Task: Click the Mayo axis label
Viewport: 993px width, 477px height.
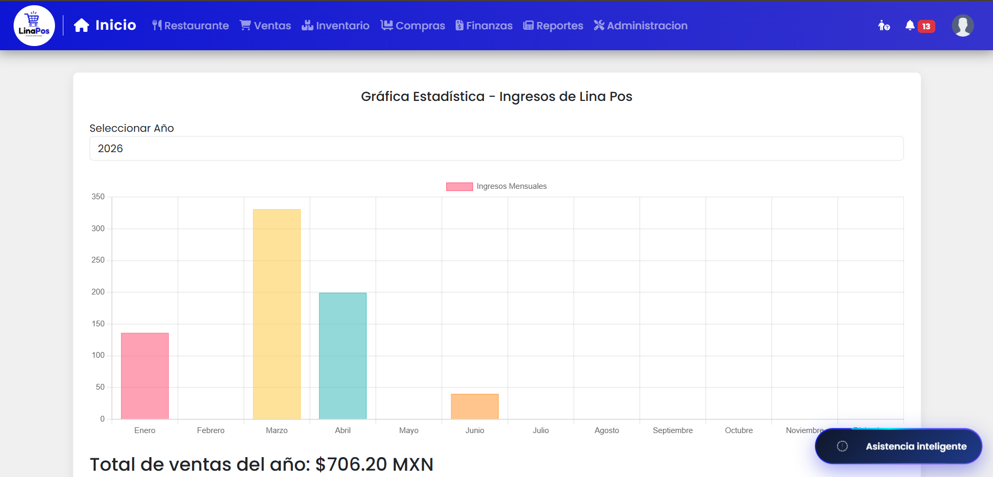Action: click(x=409, y=430)
